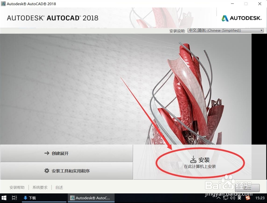Viewport: 267px width, 203px height.
Task: Open the 自述 readme link
Action: [59, 187]
